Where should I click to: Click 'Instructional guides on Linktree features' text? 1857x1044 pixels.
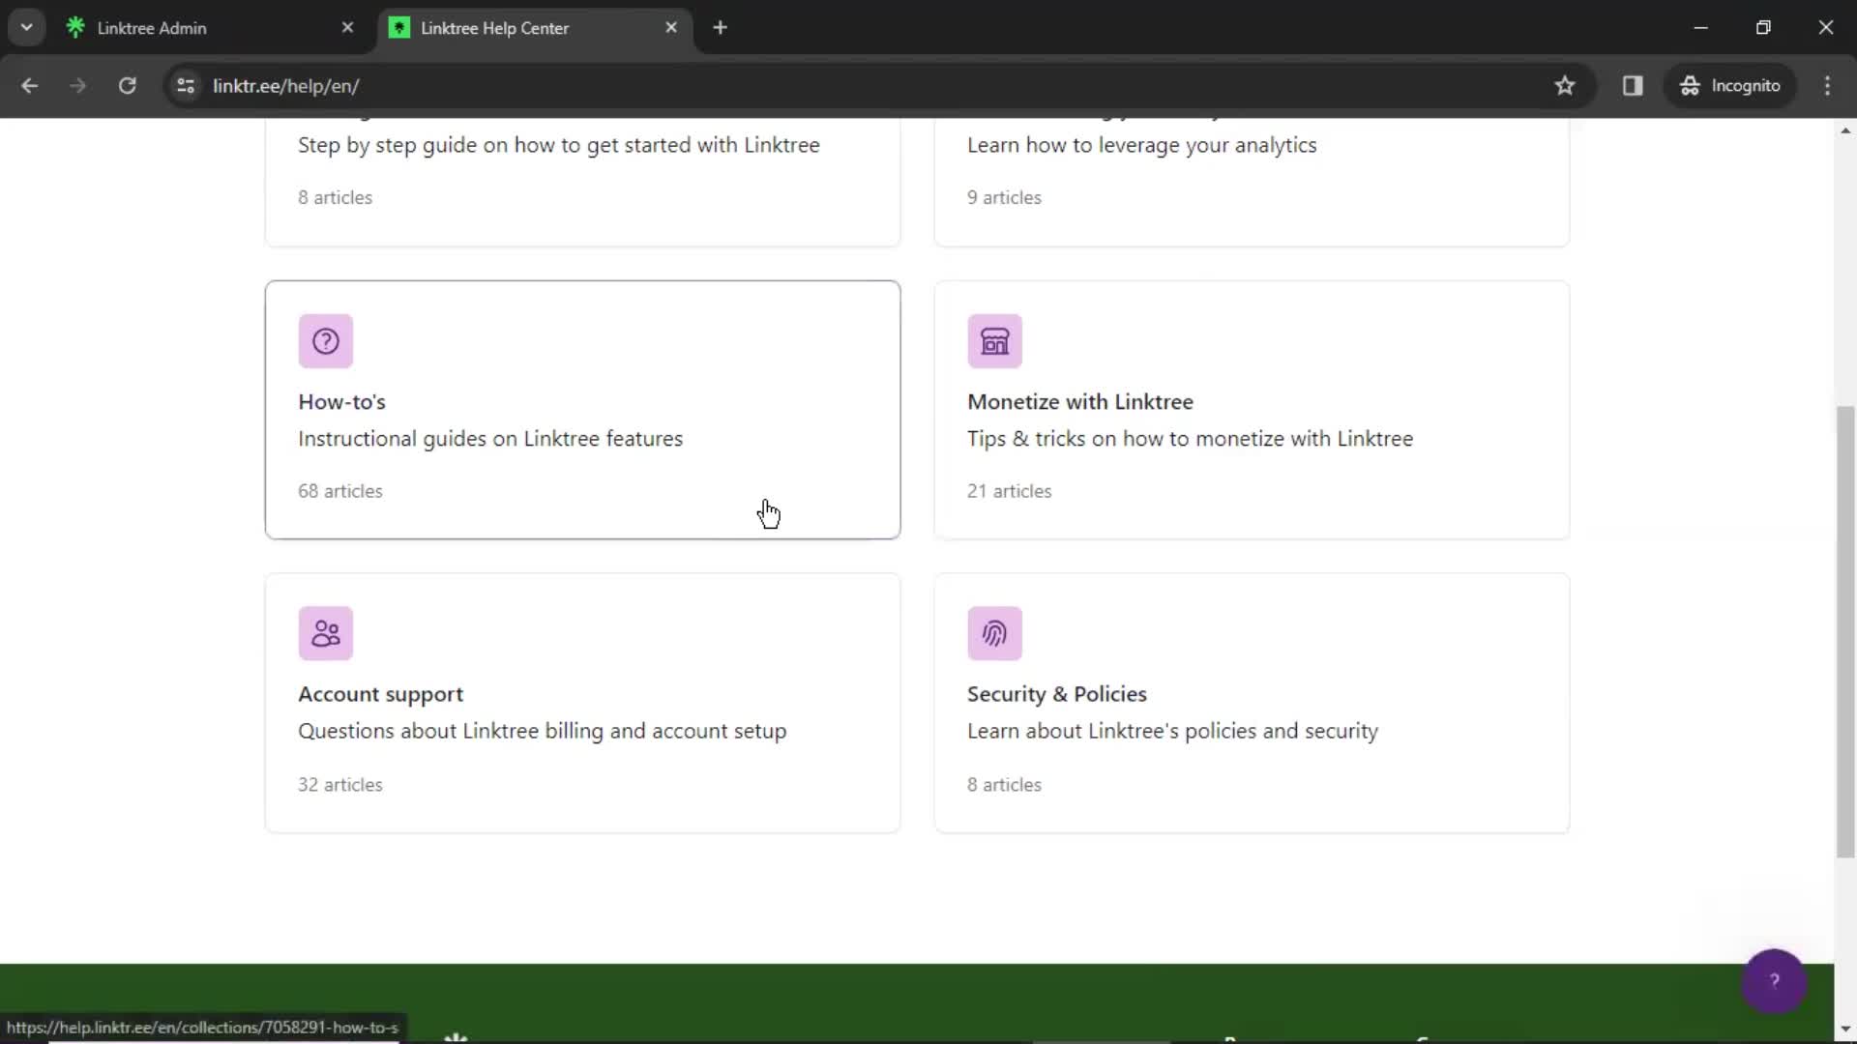coord(490,439)
